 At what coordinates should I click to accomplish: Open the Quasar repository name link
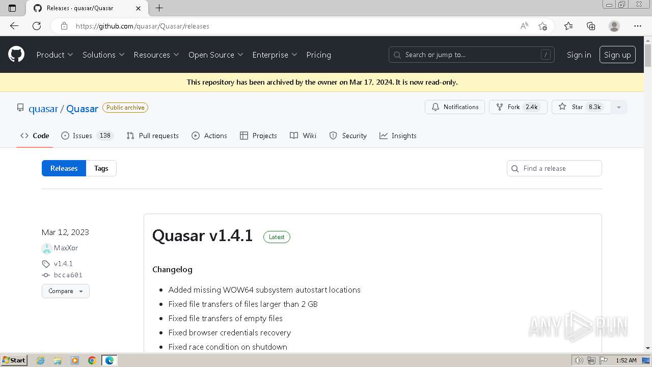(x=82, y=109)
